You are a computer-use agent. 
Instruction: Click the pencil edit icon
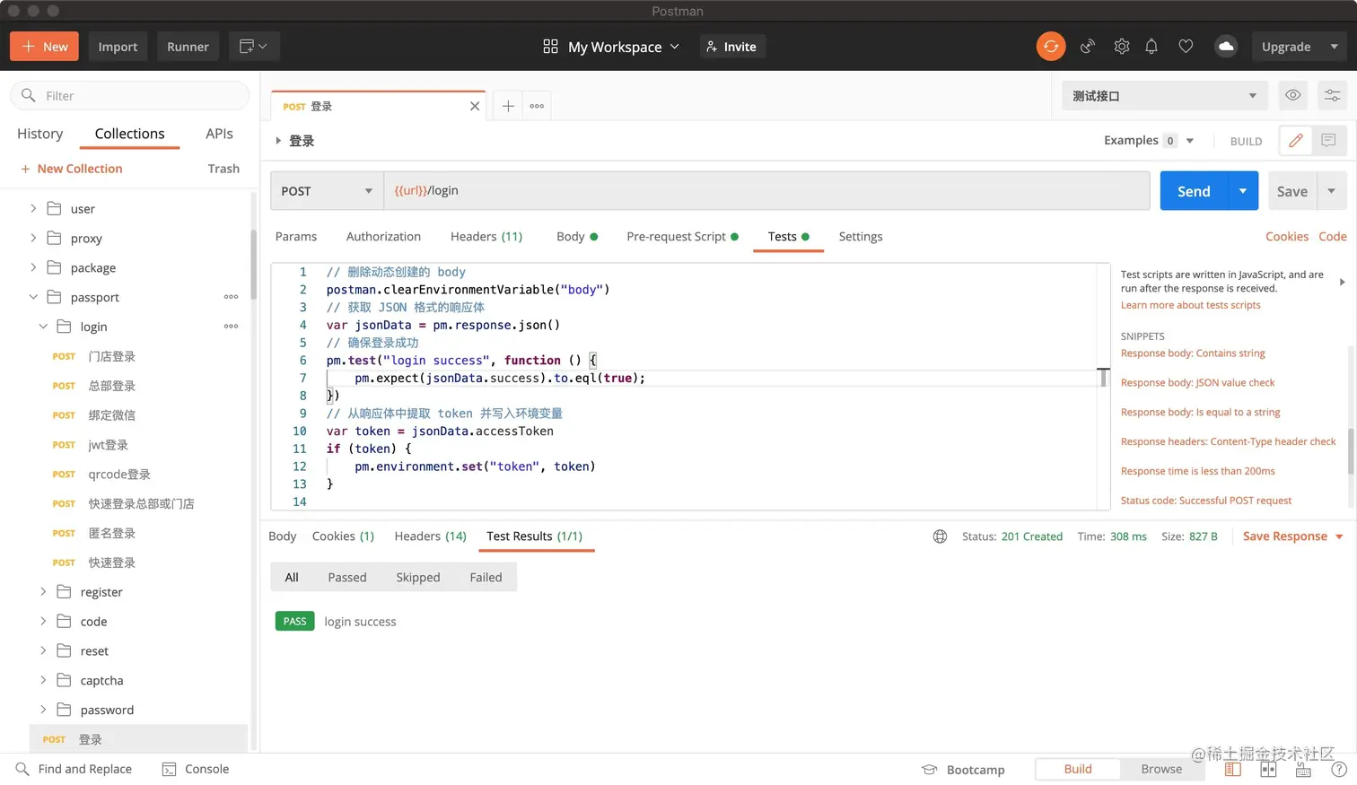pyautogui.click(x=1295, y=141)
